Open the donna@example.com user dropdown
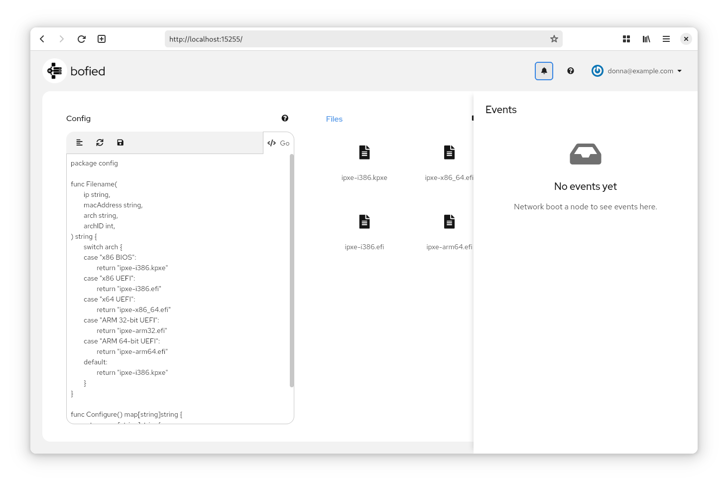Viewport: 728px width, 487px height. tap(636, 71)
